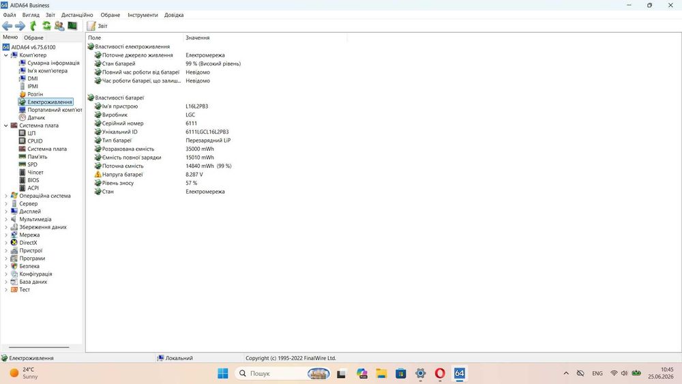Open the Вигляд menu
The width and height of the screenshot is (682, 384).
point(31,15)
